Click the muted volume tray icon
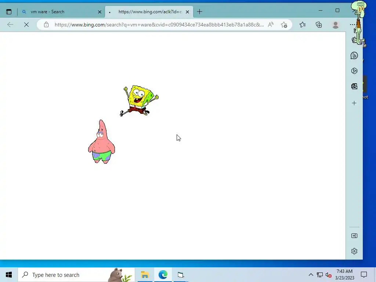Viewport: 376px width, 282px height. pyautogui.click(x=329, y=275)
